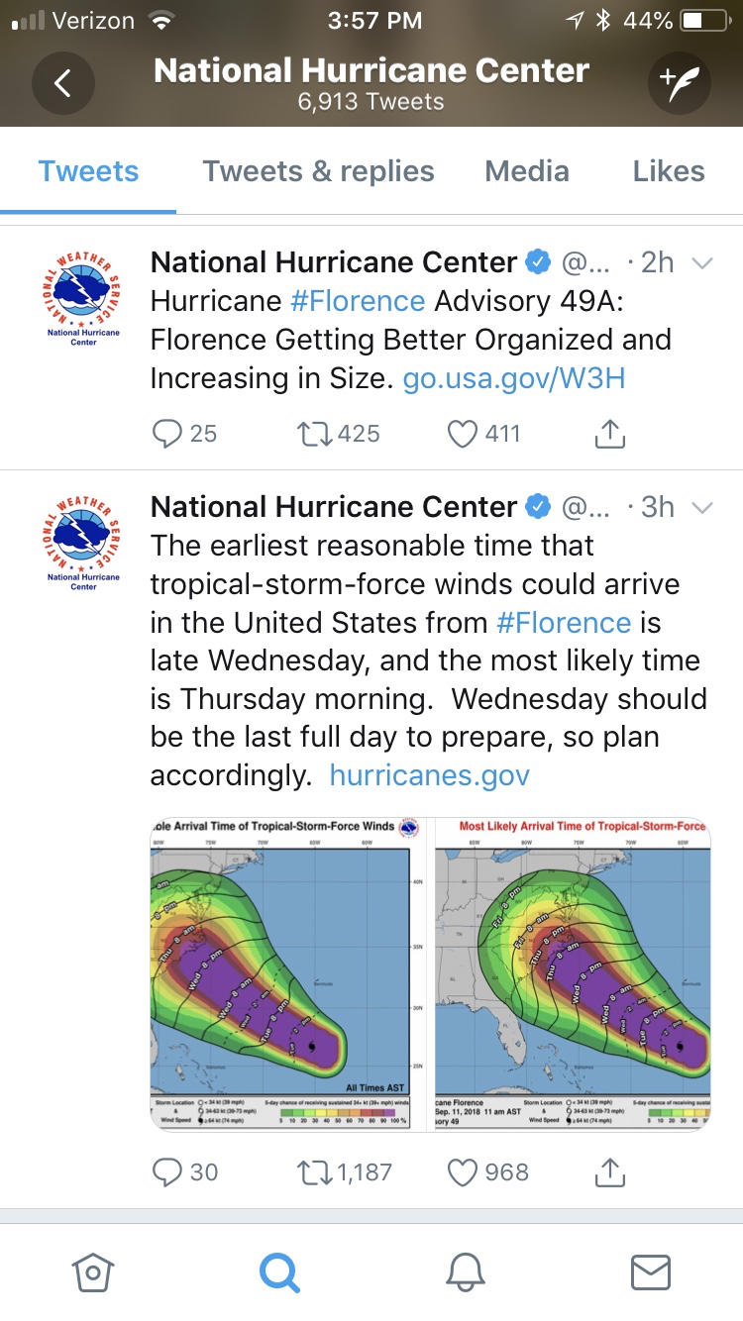Open notifications bell in bottom bar

[x=465, y=1272]
